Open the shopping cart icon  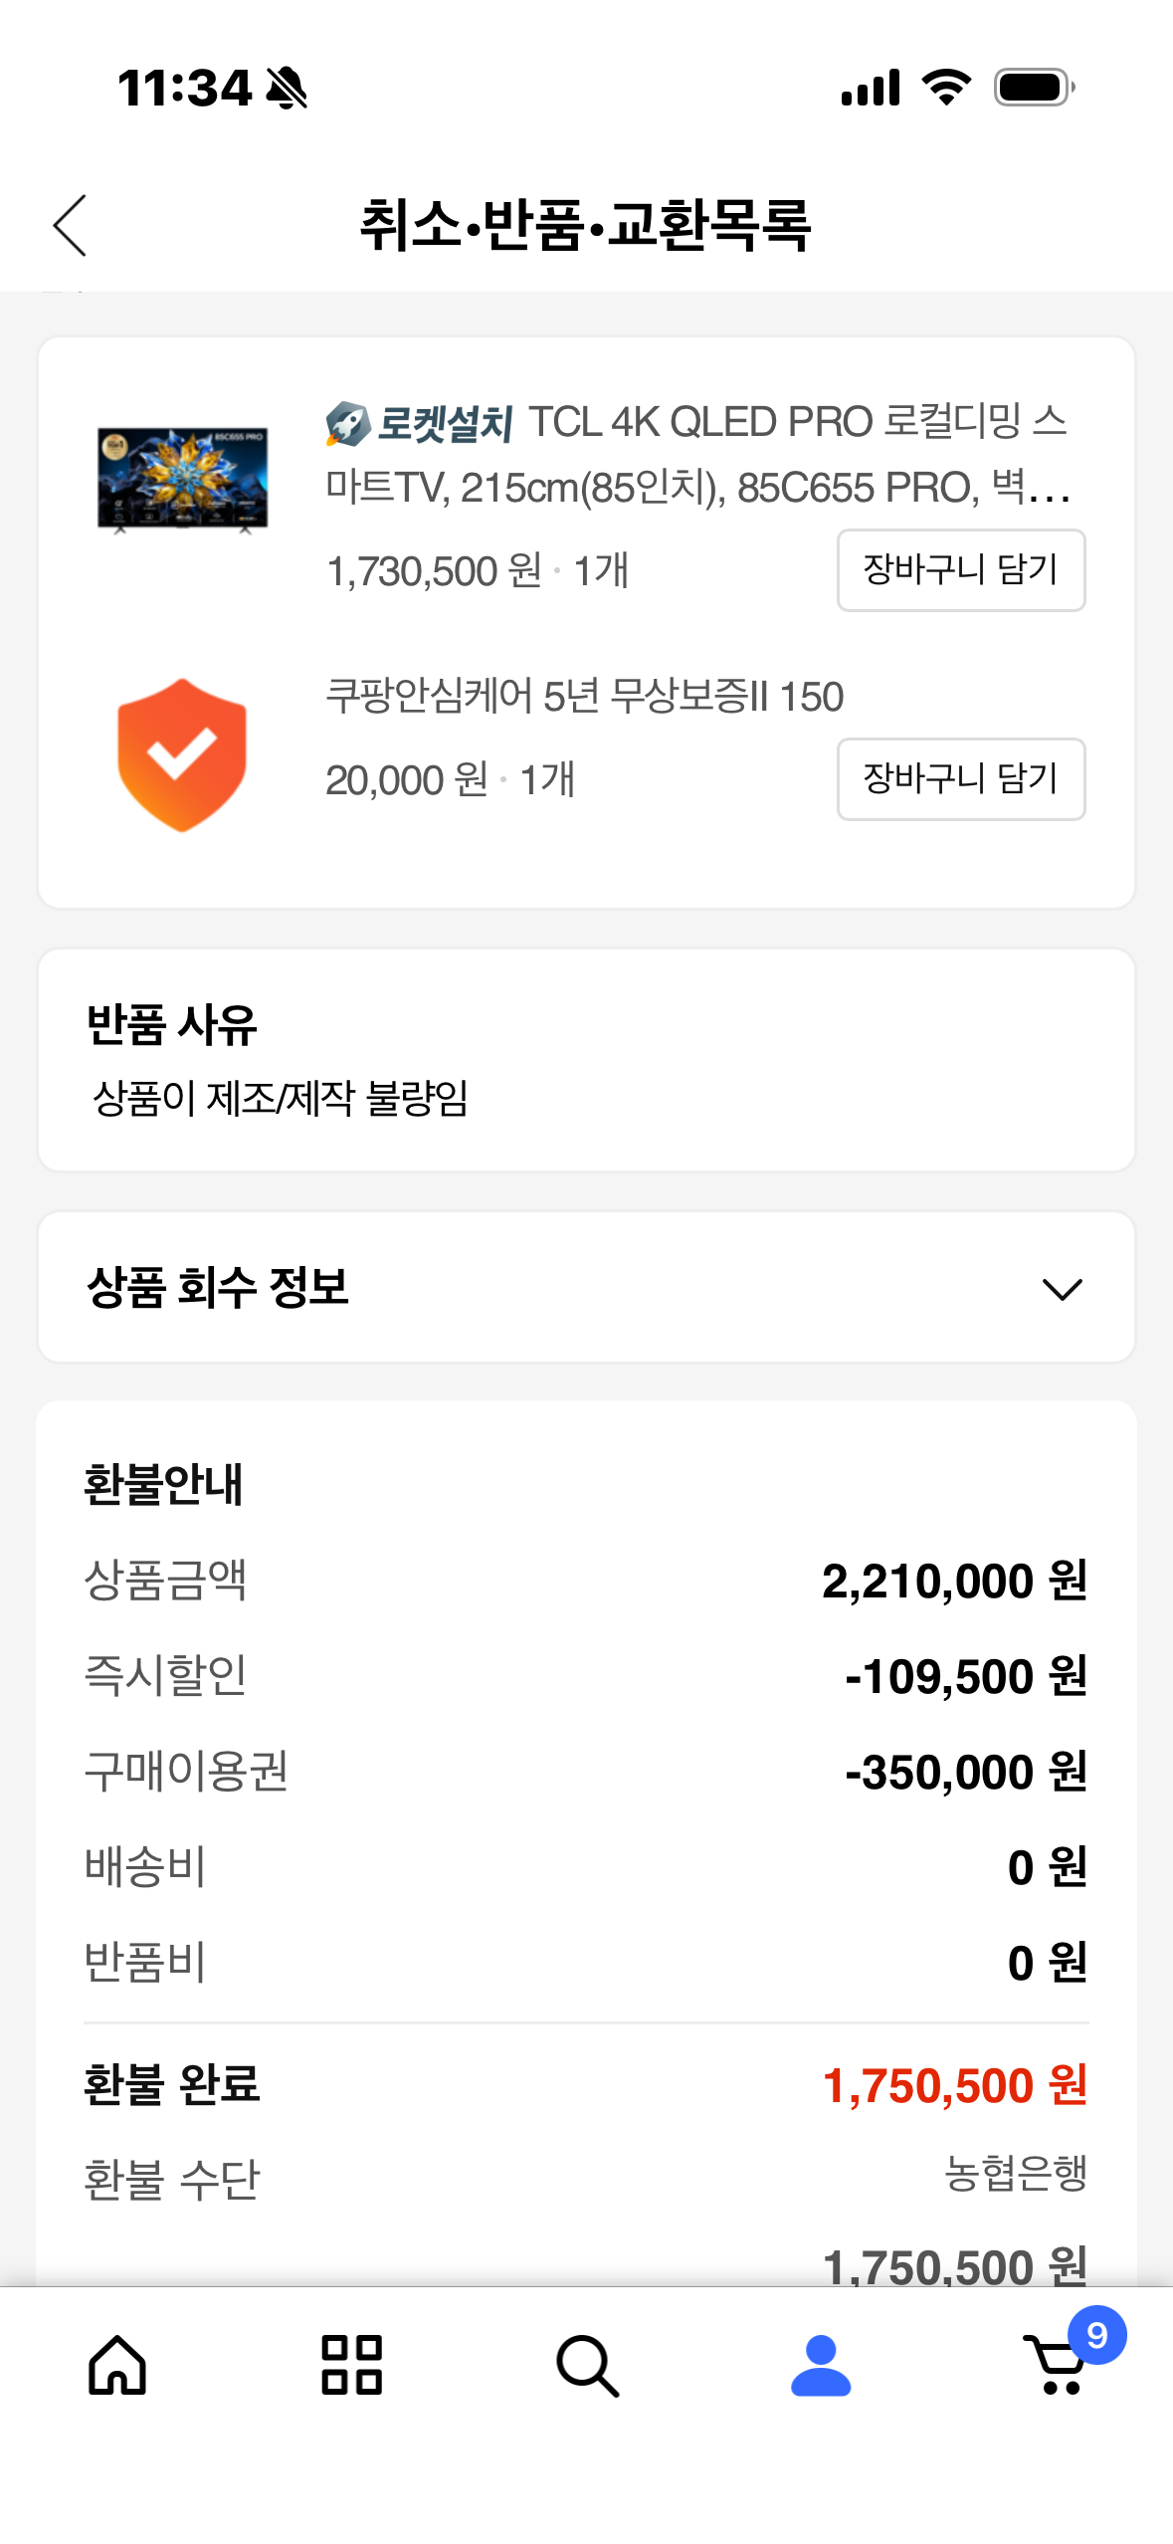point(1055,2367)
